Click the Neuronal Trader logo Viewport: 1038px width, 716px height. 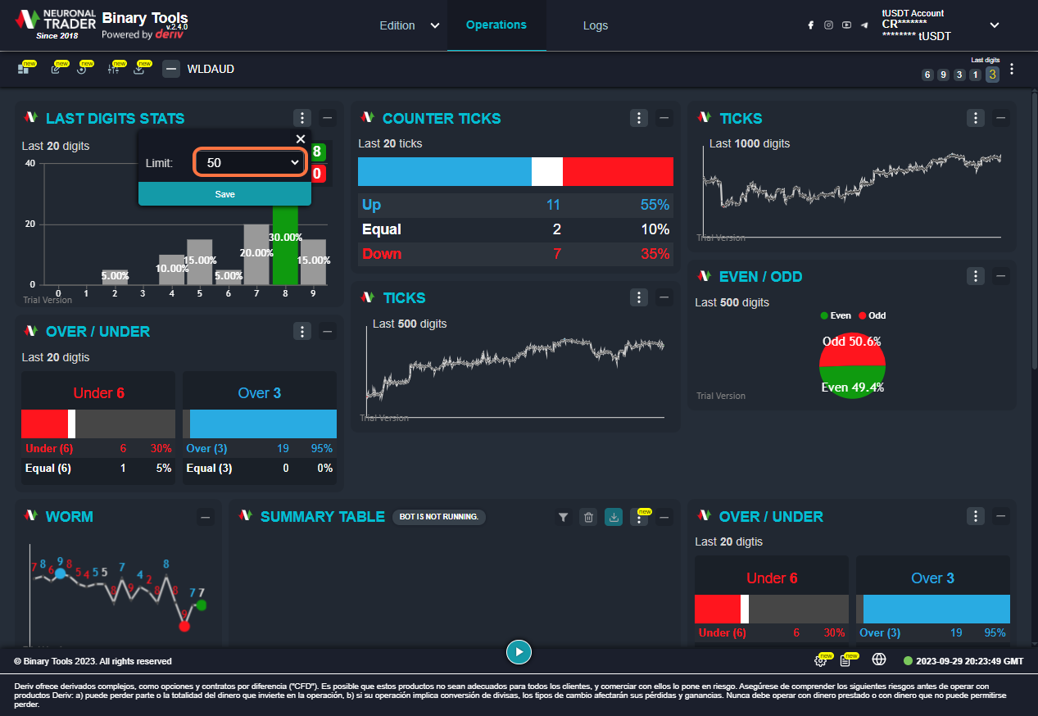pos(57,25)
